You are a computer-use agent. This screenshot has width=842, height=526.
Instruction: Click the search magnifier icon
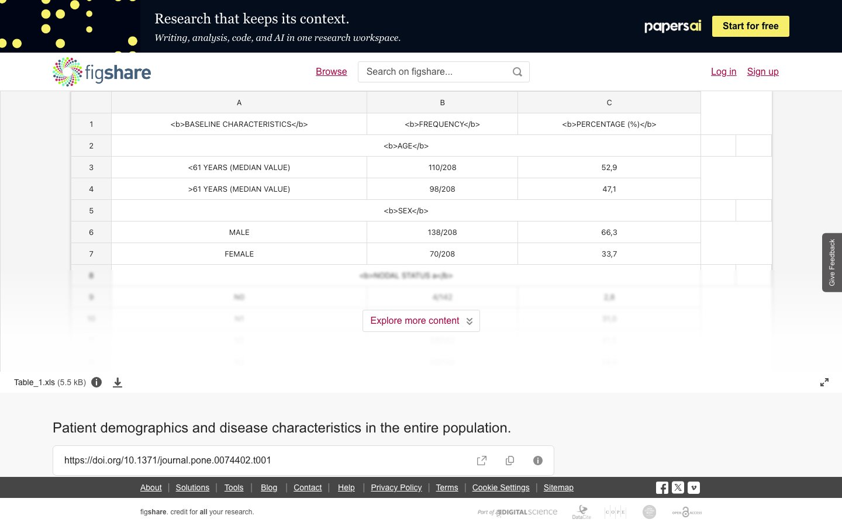(517, 72)
